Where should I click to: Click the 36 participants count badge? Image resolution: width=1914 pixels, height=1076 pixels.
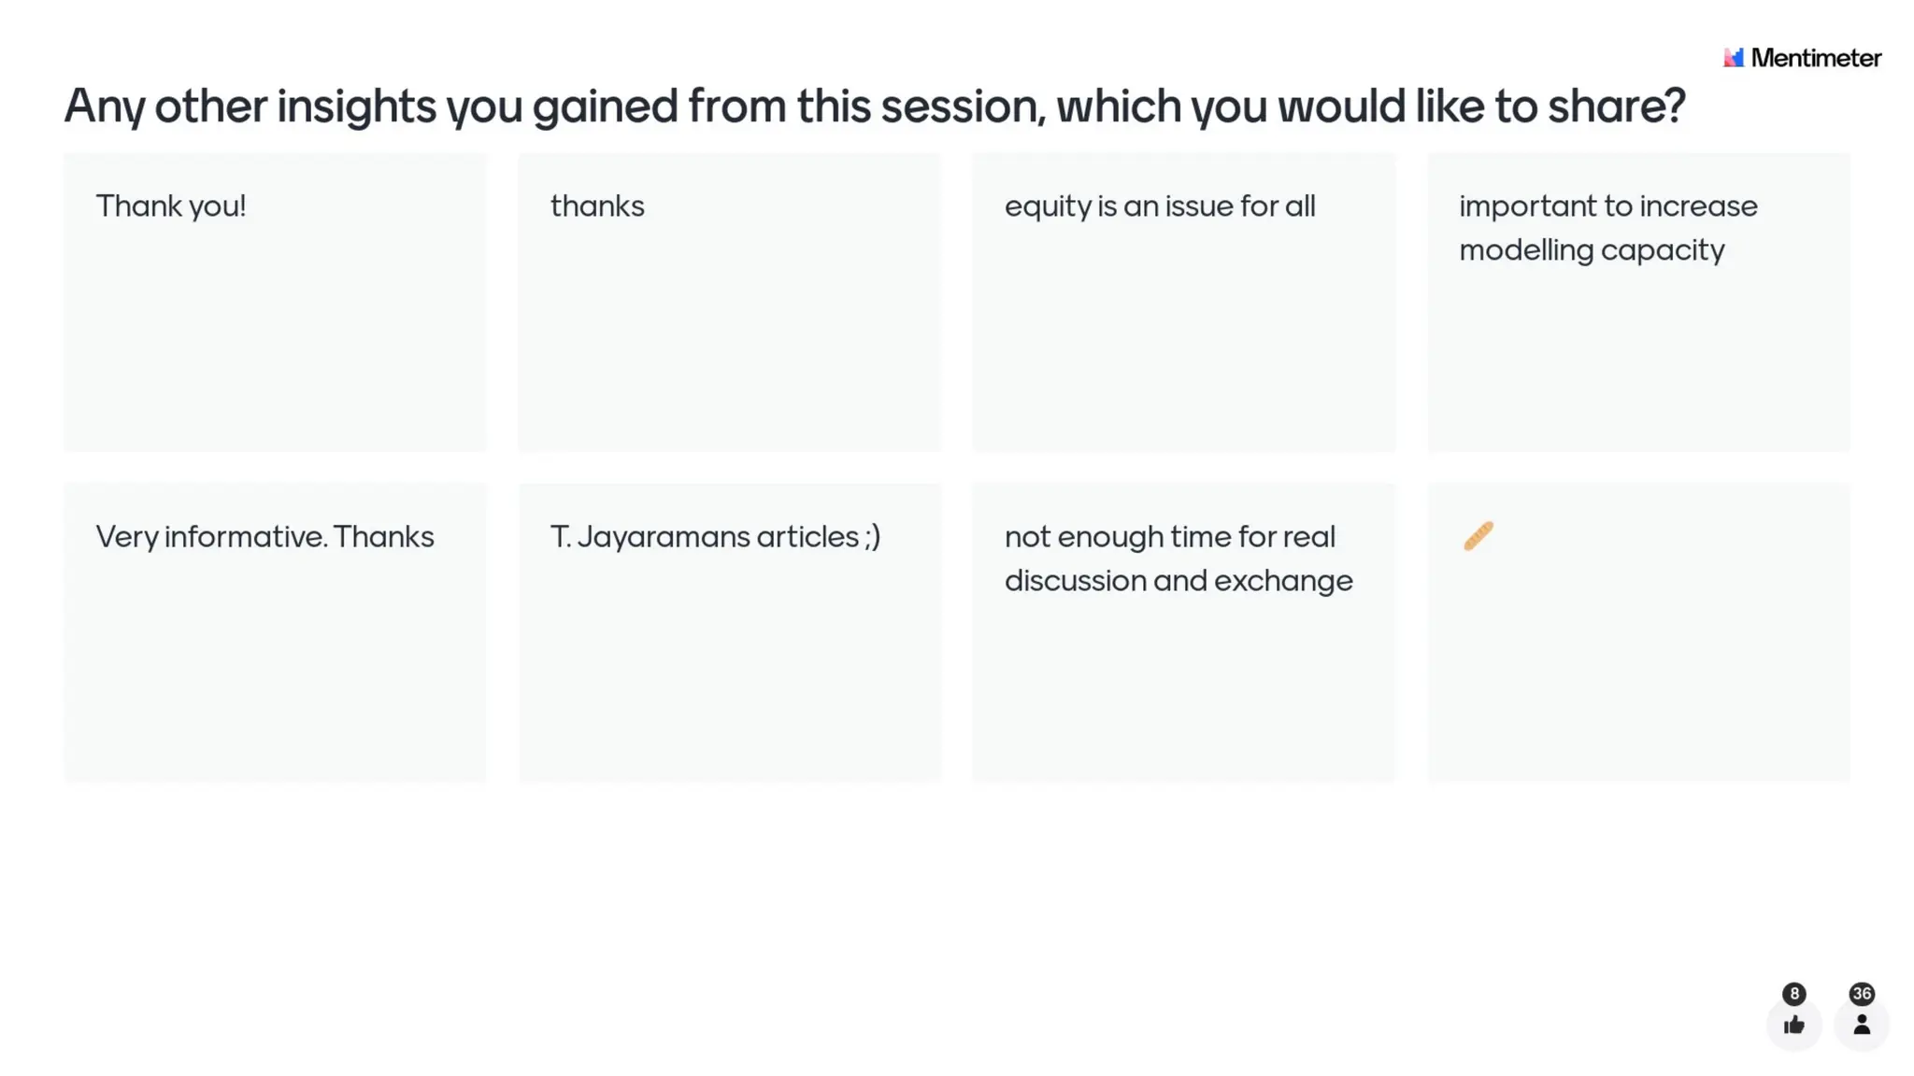click(x=1862, y=994)
